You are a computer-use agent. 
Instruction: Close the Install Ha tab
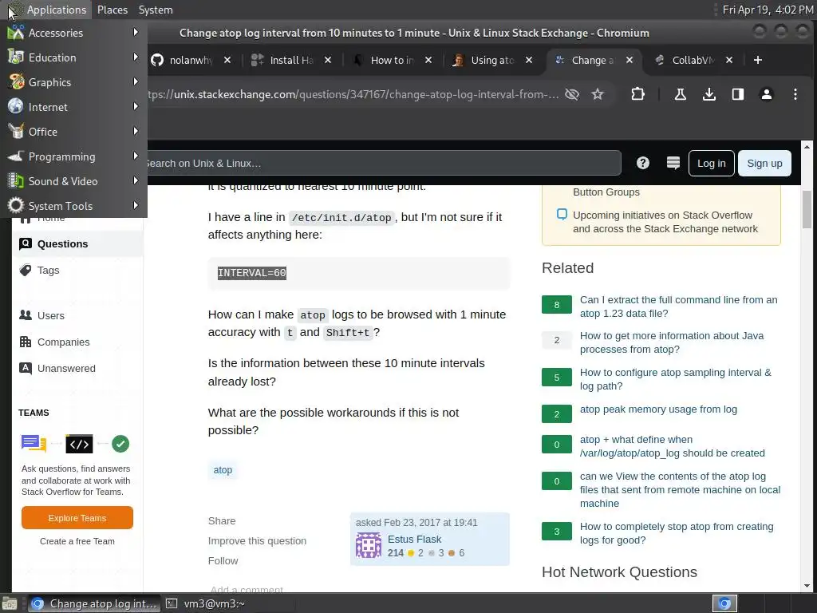tap(328, 60)
